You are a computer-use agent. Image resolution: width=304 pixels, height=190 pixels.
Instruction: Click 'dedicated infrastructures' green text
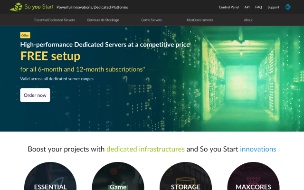click(x=145, y=149)
